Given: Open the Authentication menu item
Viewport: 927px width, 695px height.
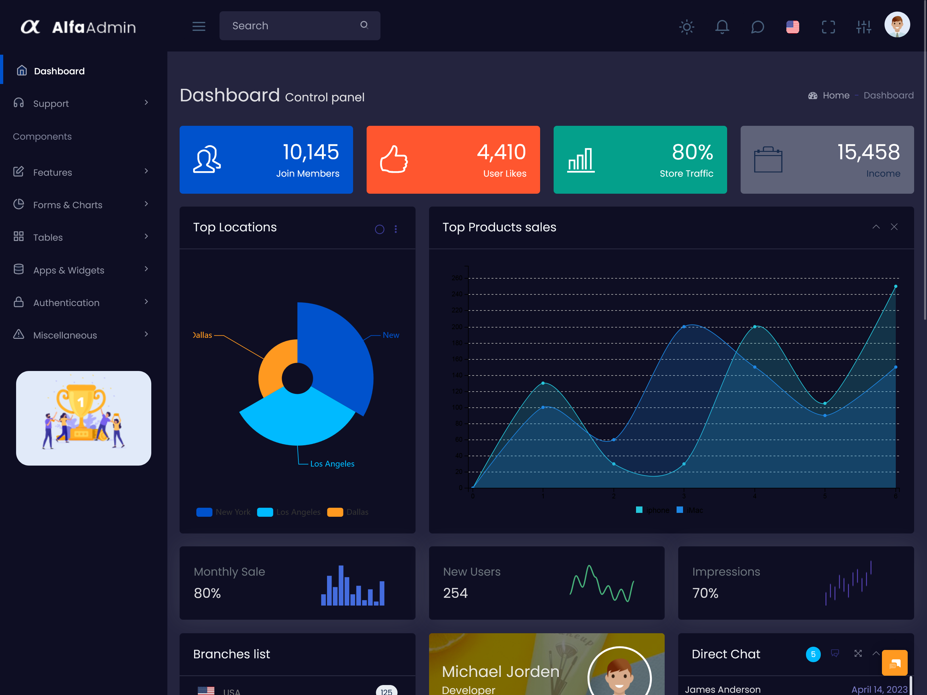Looking at the screenshot, I should pos(84,302).
